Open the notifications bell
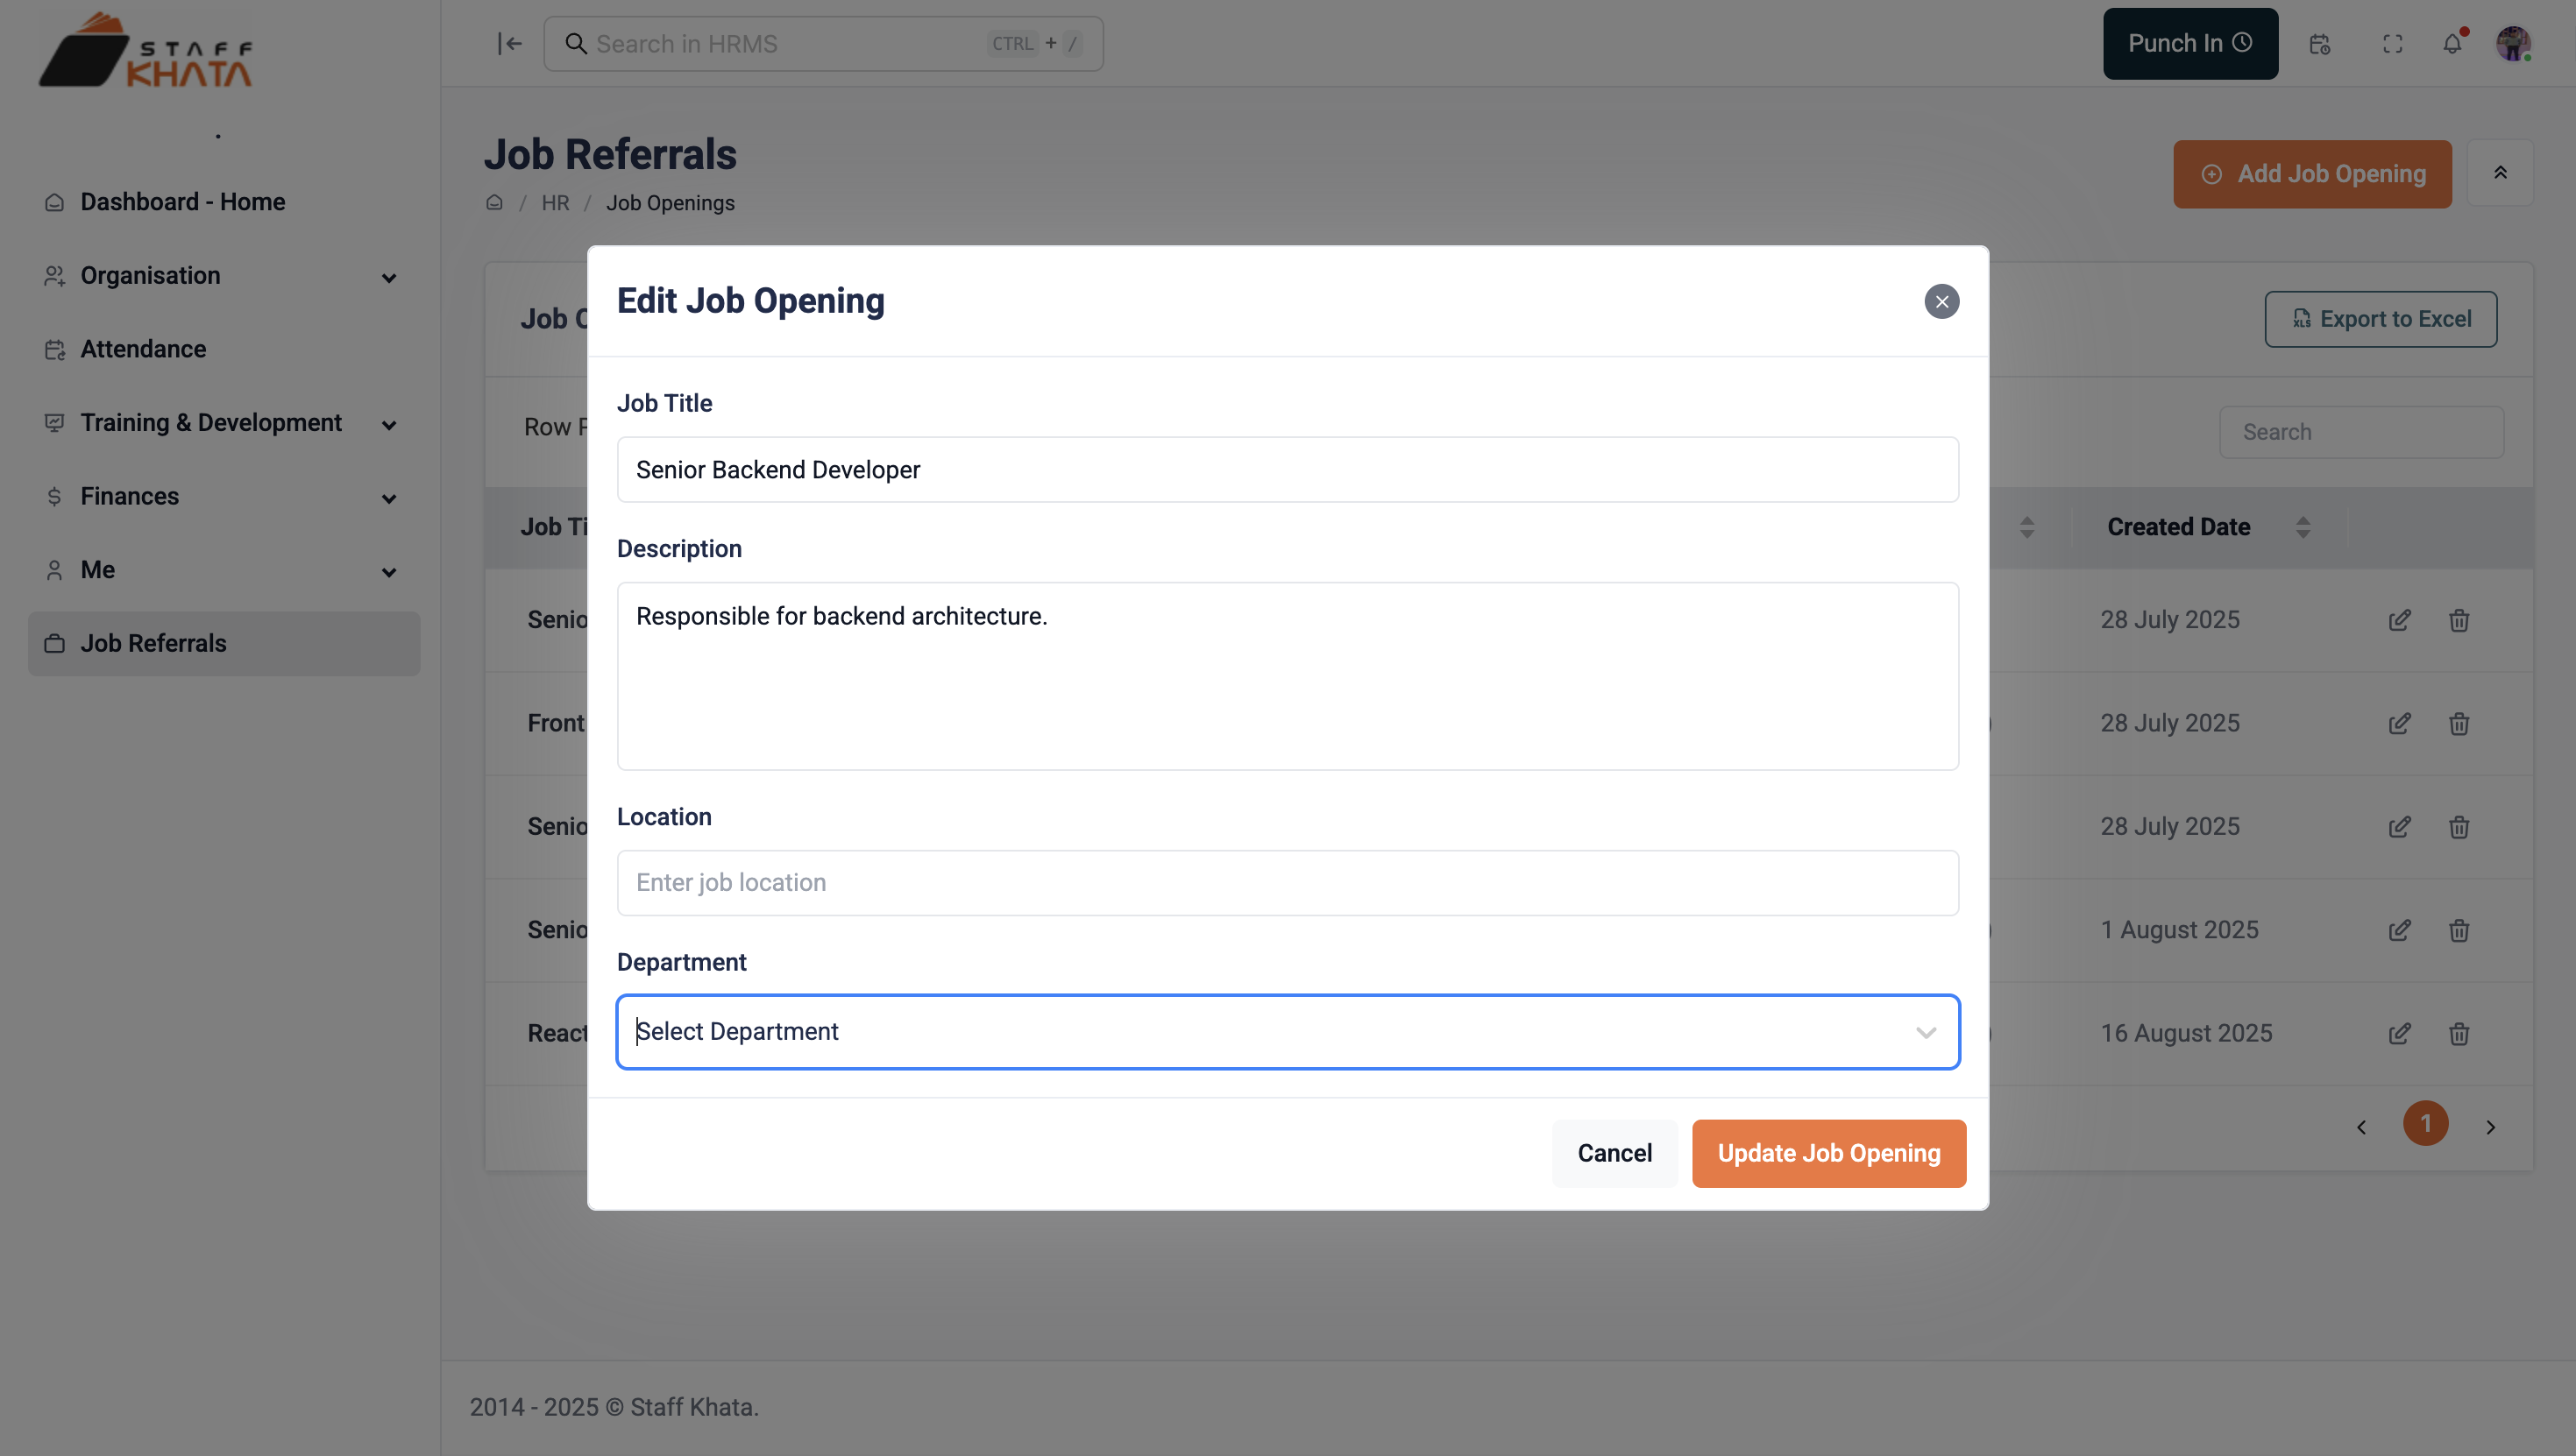Viewport: 2576px width, 1456px height. 2453,43
